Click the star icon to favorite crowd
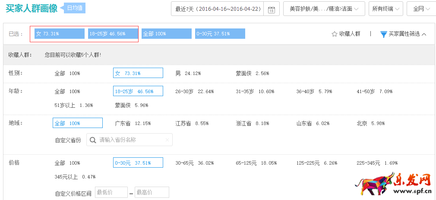Screen dimensions: 436x200 (x=334, y=34)
